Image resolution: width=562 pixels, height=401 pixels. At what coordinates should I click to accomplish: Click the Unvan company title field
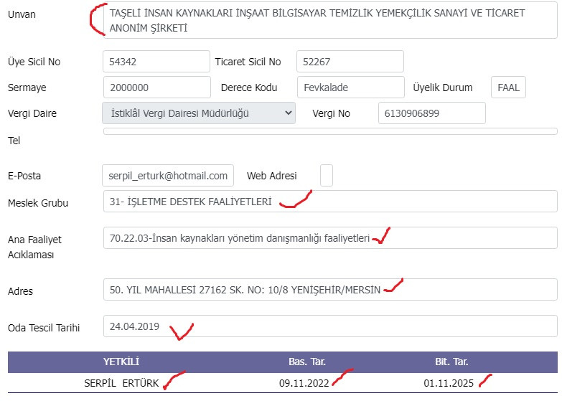pos(329,20)
